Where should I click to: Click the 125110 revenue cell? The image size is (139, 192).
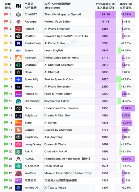coord(105,15)
